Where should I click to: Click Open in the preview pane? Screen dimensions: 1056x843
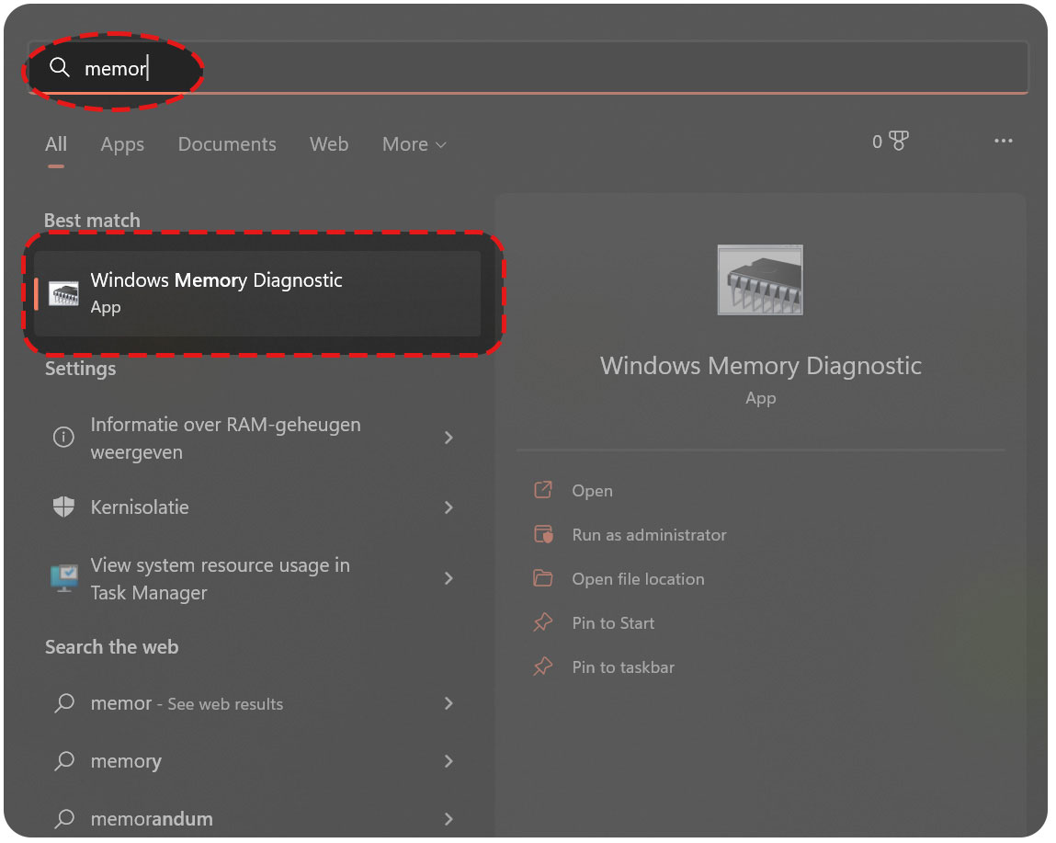coord(592,491)
